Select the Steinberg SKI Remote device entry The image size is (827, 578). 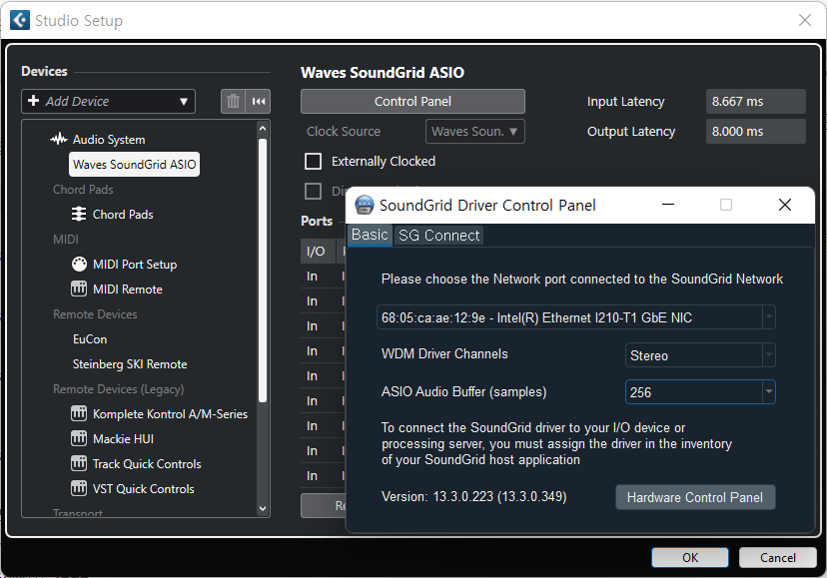coord(130,364)
